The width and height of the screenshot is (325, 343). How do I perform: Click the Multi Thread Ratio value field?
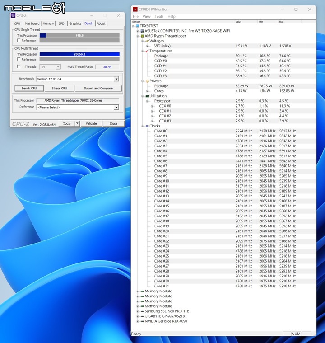(107, 67)
